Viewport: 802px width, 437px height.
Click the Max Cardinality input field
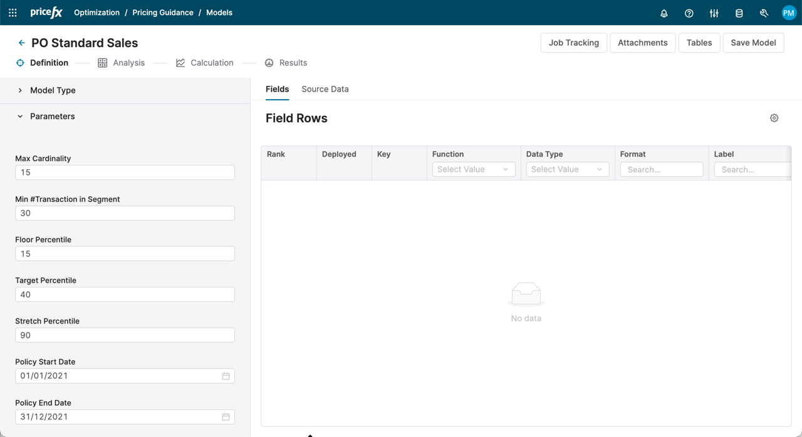[125, 172]
